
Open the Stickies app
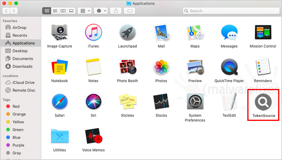coord(127,102)
